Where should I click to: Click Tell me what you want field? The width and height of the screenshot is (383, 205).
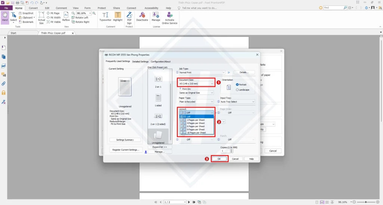pyautogui.click(x=199, y=8)
